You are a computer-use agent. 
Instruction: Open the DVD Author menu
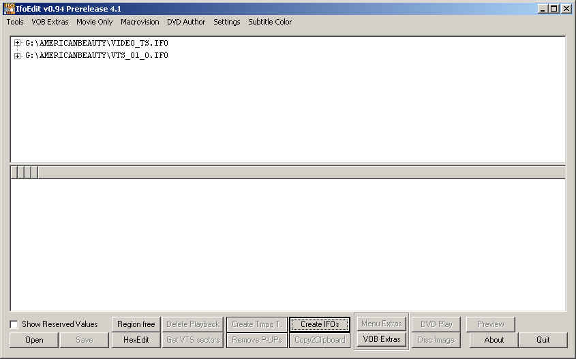186,22
